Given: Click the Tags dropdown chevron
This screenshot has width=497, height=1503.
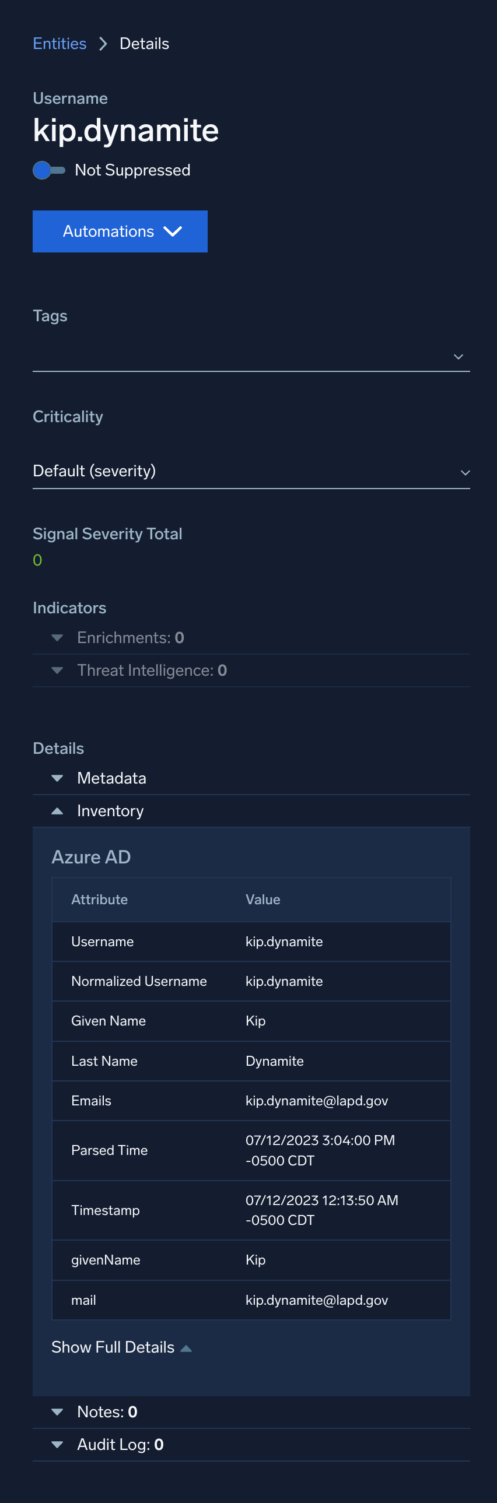Looking at the screenshot, I should (459, 356).
